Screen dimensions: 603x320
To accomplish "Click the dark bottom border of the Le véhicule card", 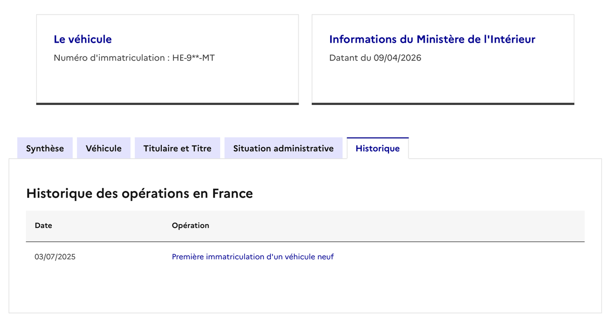I will [x=167, y=104].
